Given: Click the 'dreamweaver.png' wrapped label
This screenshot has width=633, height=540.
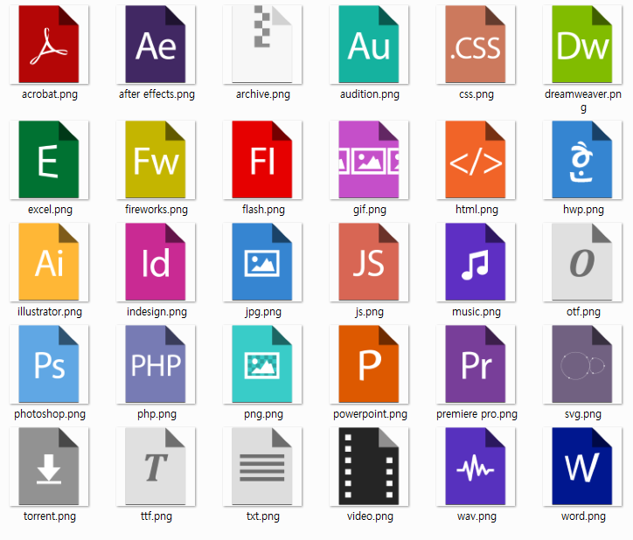Looking at the screenshot, I should (x=583, y=100).
